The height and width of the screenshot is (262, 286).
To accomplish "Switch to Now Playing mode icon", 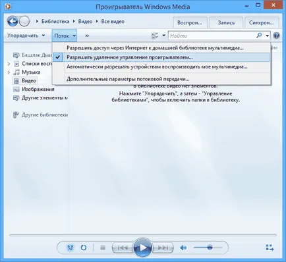I will tap(270, 248).
